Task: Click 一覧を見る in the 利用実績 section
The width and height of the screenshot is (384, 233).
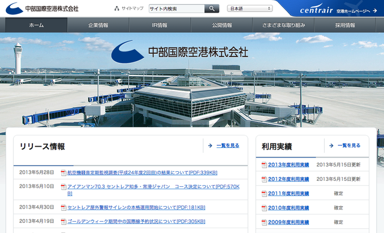Action: (349, 146)
